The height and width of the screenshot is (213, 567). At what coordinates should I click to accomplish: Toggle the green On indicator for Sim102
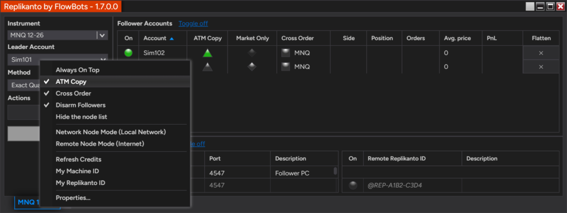(128, 53)
